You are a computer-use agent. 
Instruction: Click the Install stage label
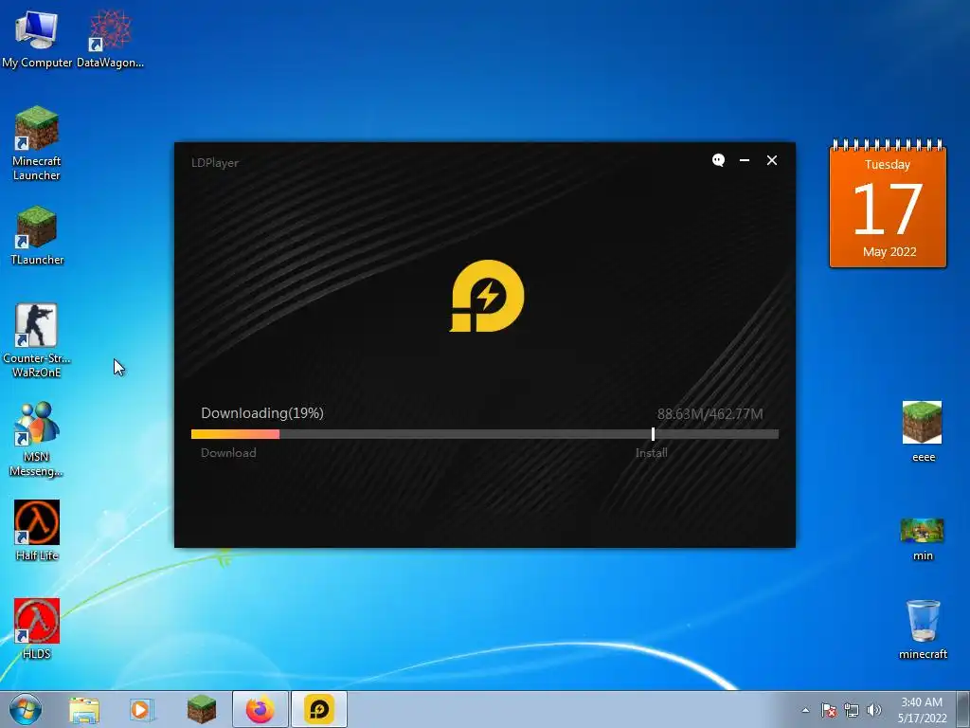(652, 452)
